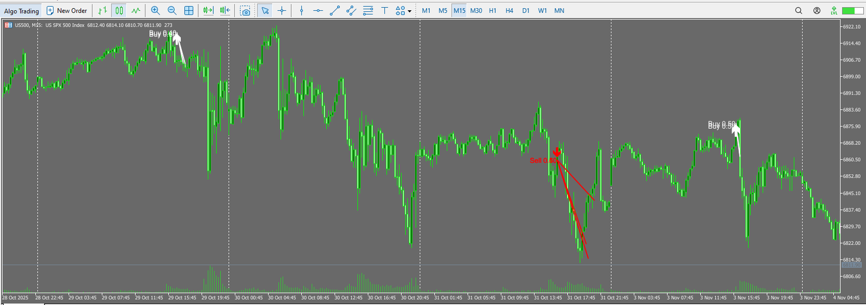Click the green LVL icon
The width and height of the screenshot is (866, 305).
(x=834, y=11)
